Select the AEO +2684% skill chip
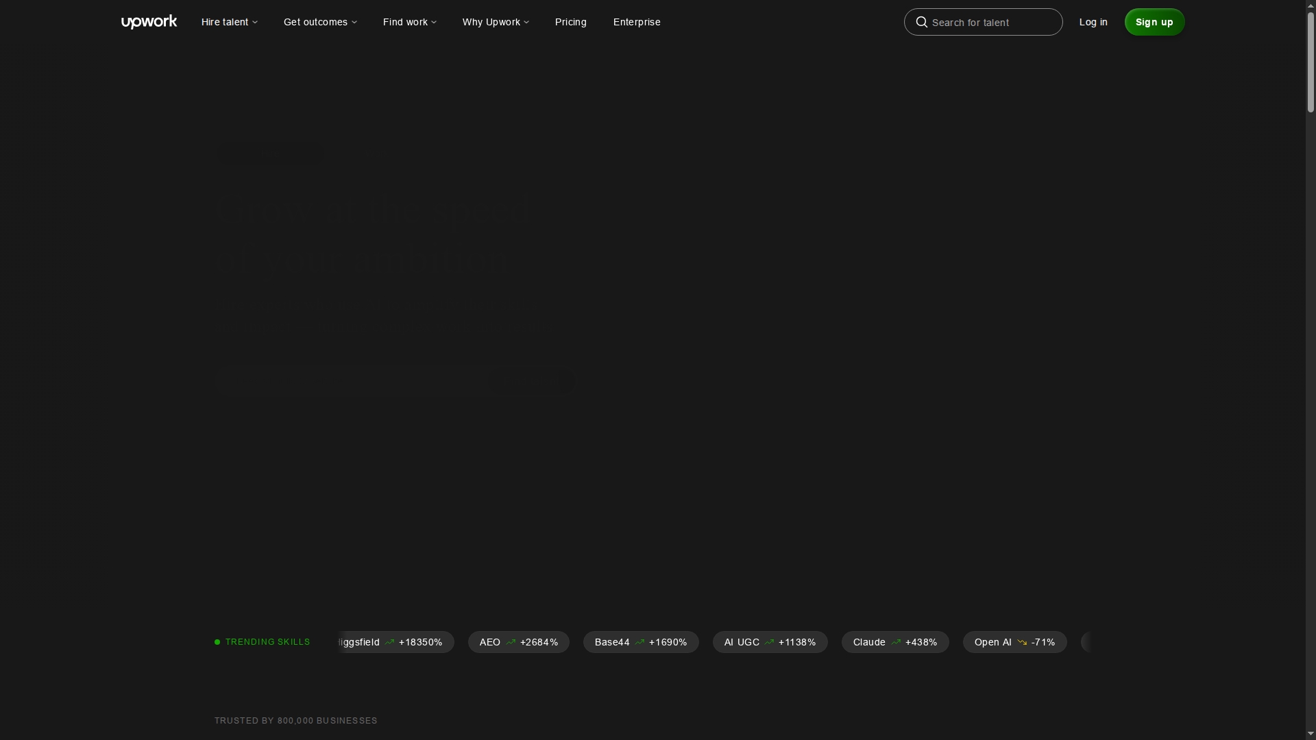The height and width of the screenshot is (740, 1316). [519, 642]
